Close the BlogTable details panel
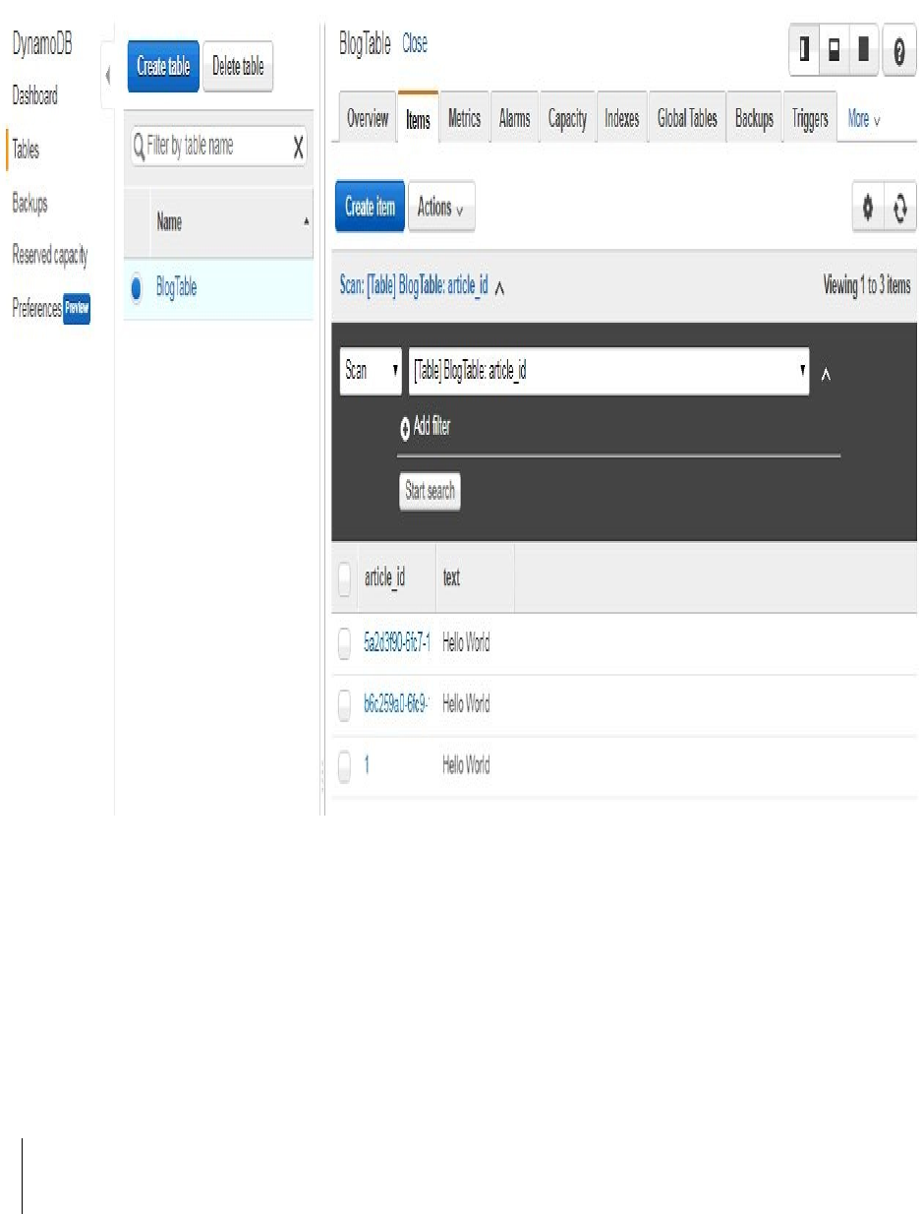921x1214 pixels. [415, 44]
